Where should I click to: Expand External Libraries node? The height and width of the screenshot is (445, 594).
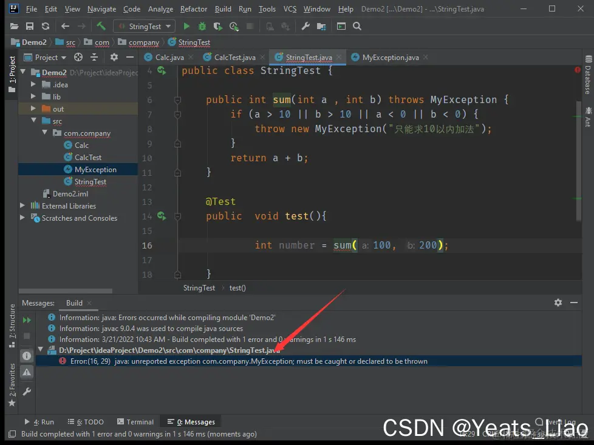22,206
